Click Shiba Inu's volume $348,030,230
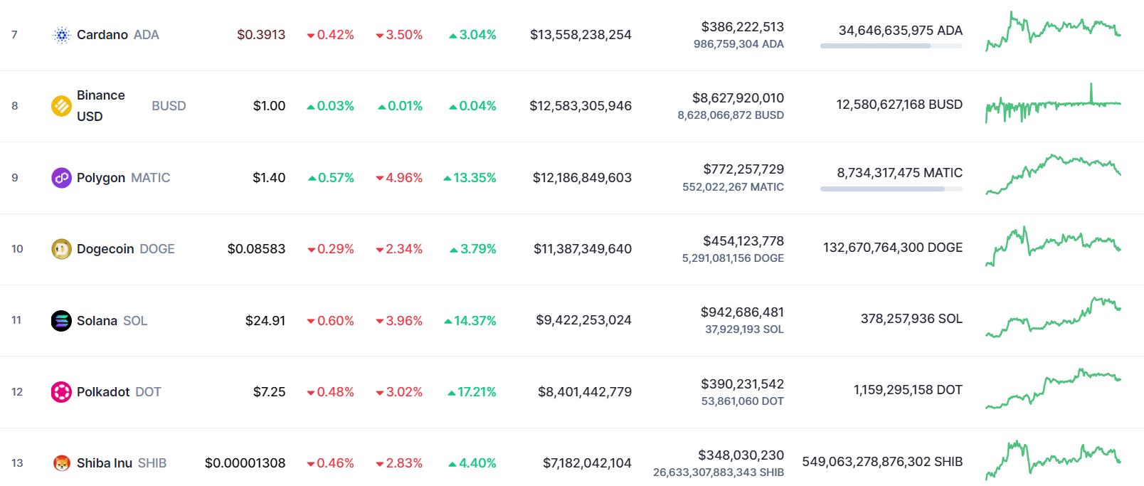 (741, 455)
